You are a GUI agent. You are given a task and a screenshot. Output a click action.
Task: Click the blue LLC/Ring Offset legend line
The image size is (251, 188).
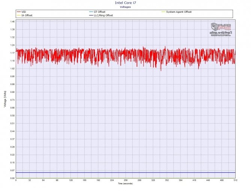91,15
